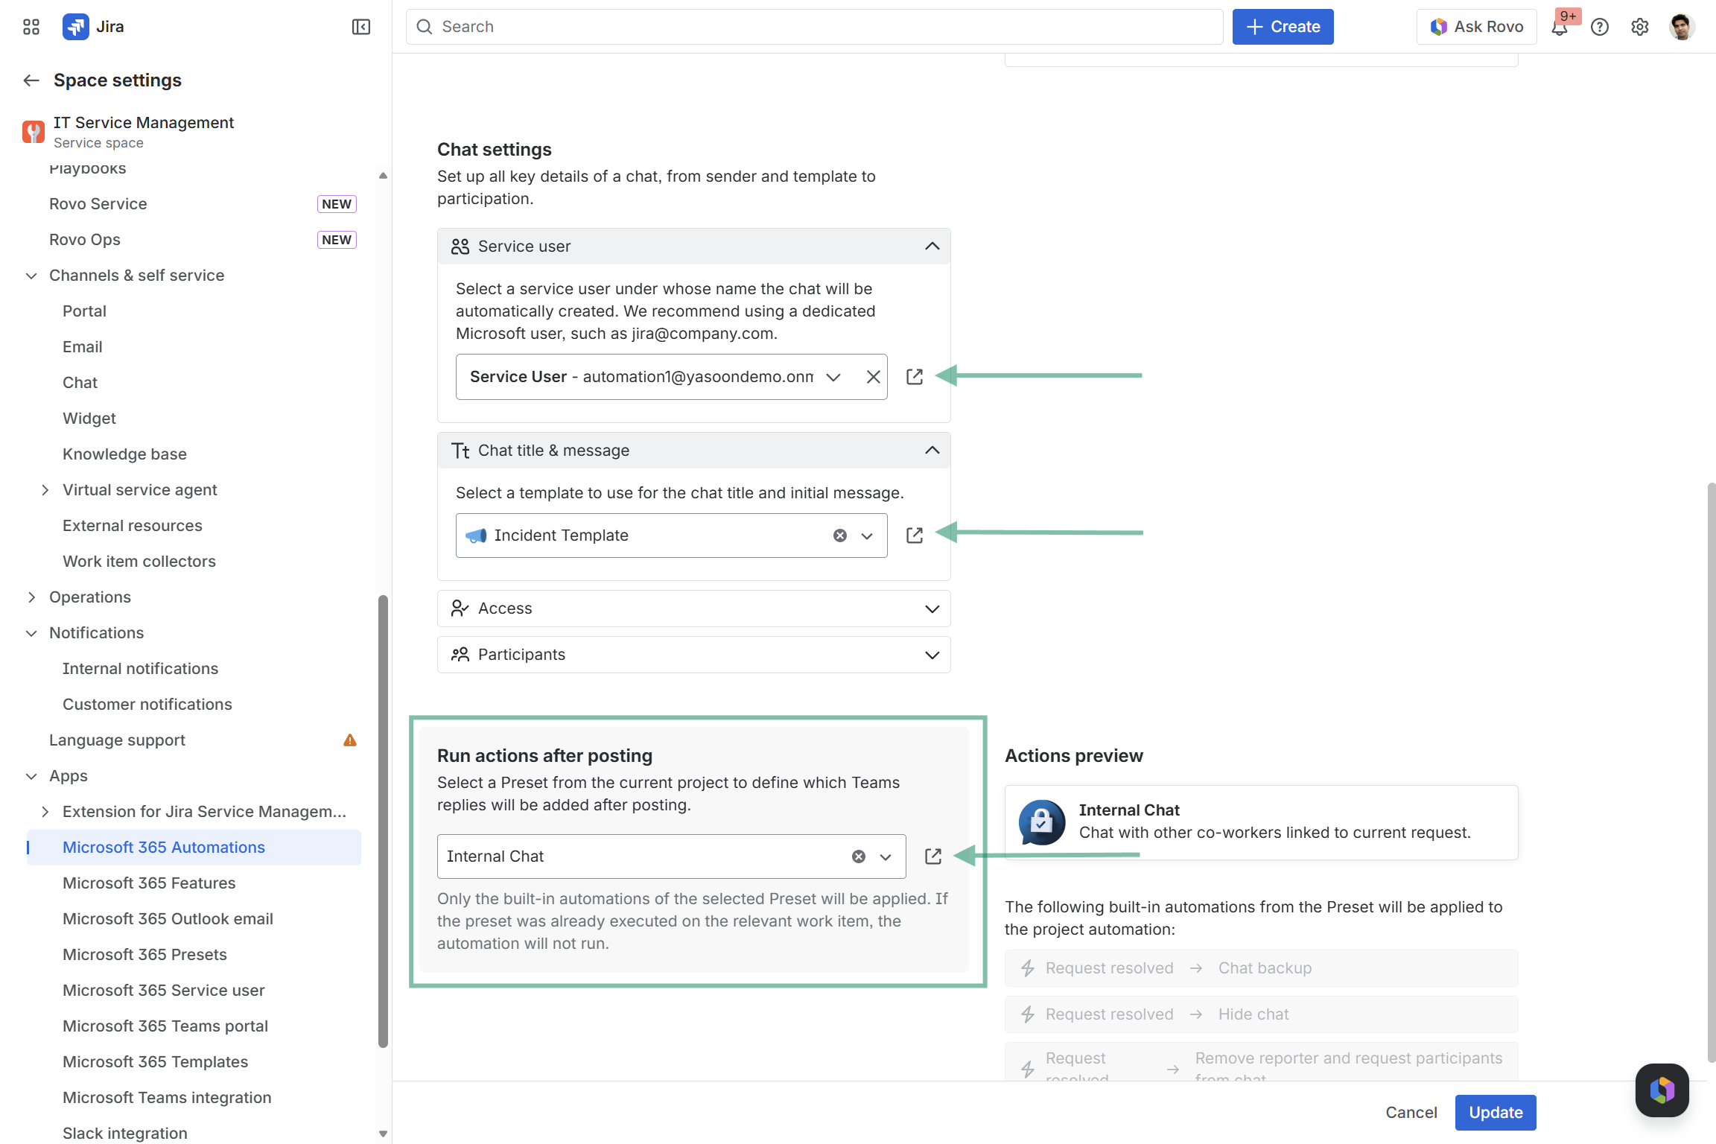The width and height of the screenshot is (1716, 1144).
Task: Open Incident Template external link icon
Action: point(915,536)
